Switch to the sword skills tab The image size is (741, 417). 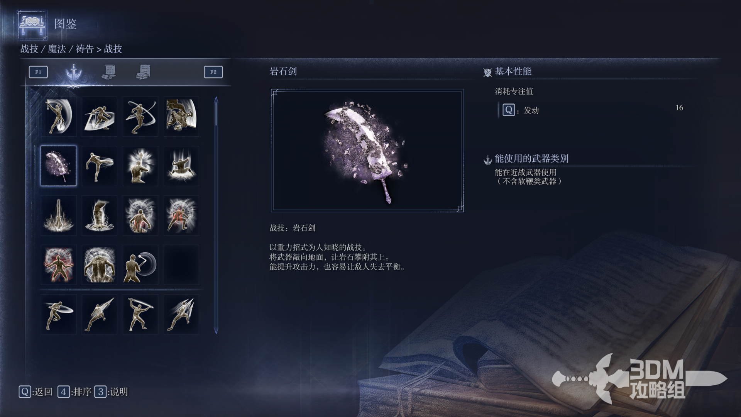[x=73, y=72]
